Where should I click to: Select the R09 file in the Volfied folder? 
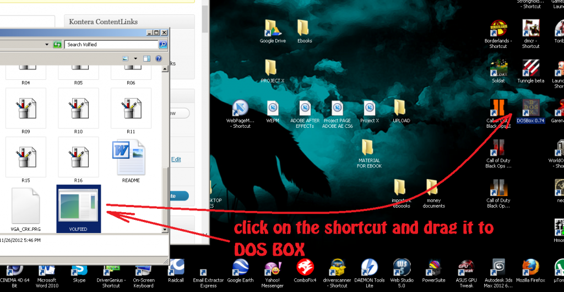coord(25,111)
